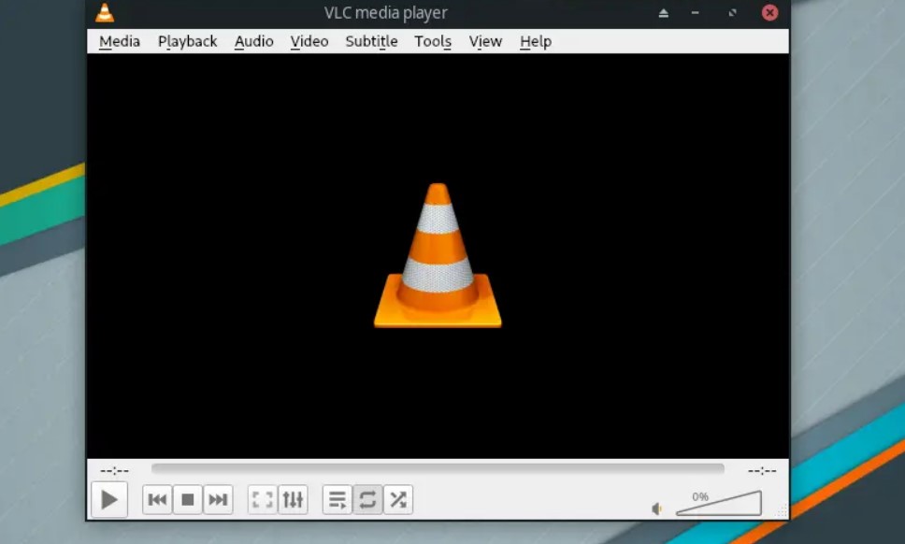Open the Help menu

[x=536, y=41]
